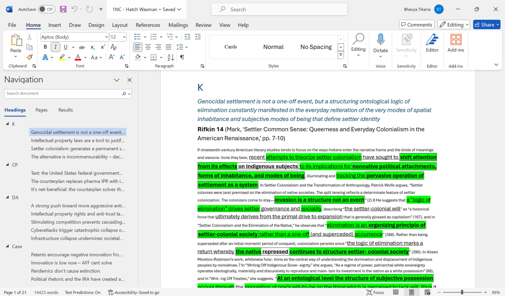Click the Show/Hide paragraph marks icon
This screenshot has height=296, width=505.
point(182,57)
